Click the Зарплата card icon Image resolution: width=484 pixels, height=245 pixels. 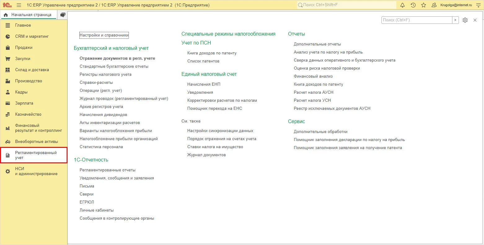point(8,103)
